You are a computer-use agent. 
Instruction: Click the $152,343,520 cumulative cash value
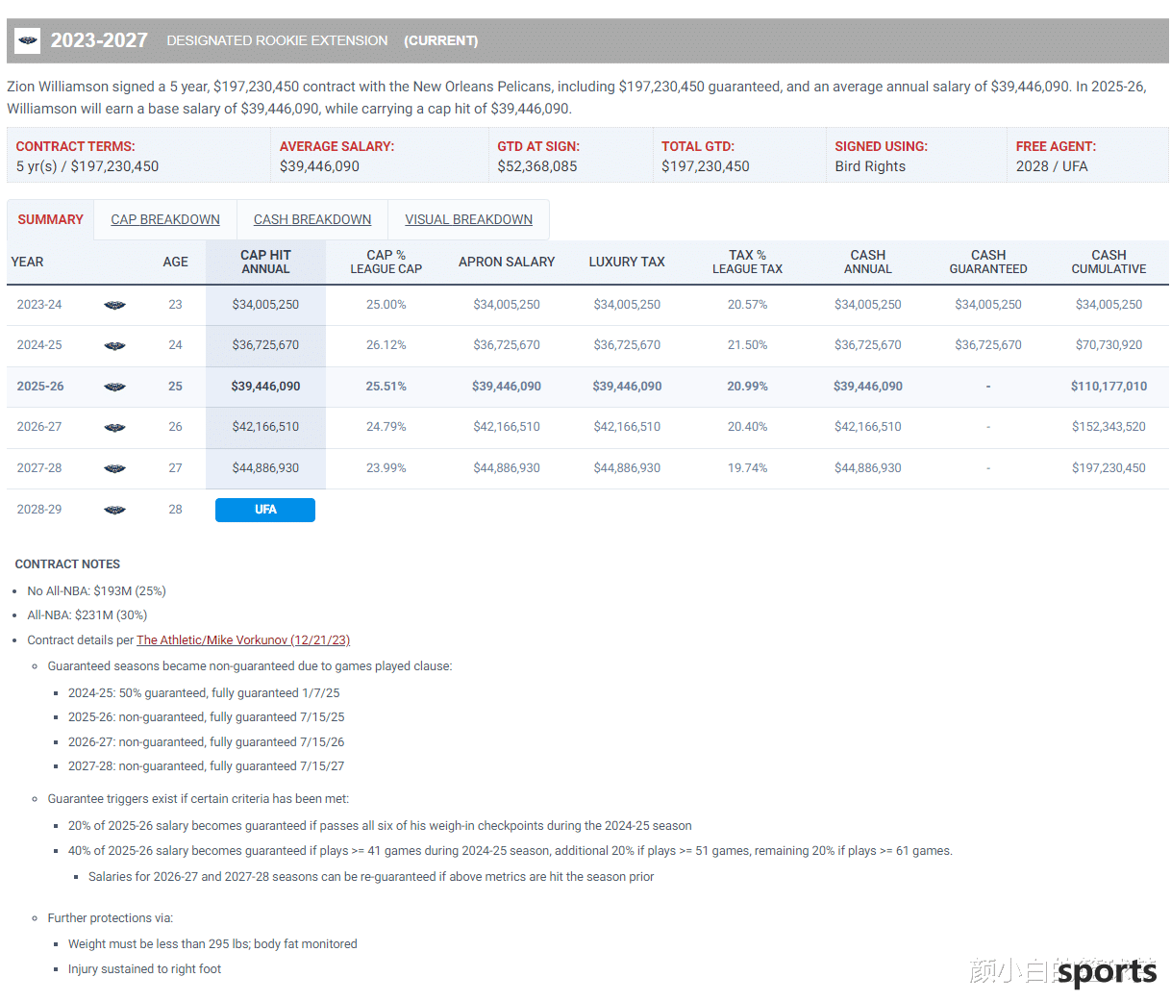1109,427
